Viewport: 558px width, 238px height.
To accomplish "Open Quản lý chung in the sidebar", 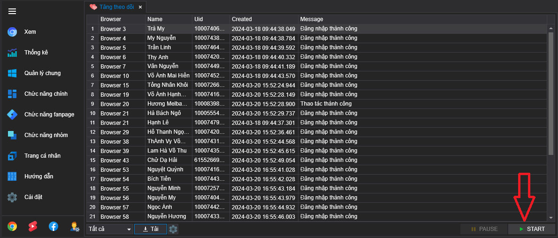I will point(42,73).
